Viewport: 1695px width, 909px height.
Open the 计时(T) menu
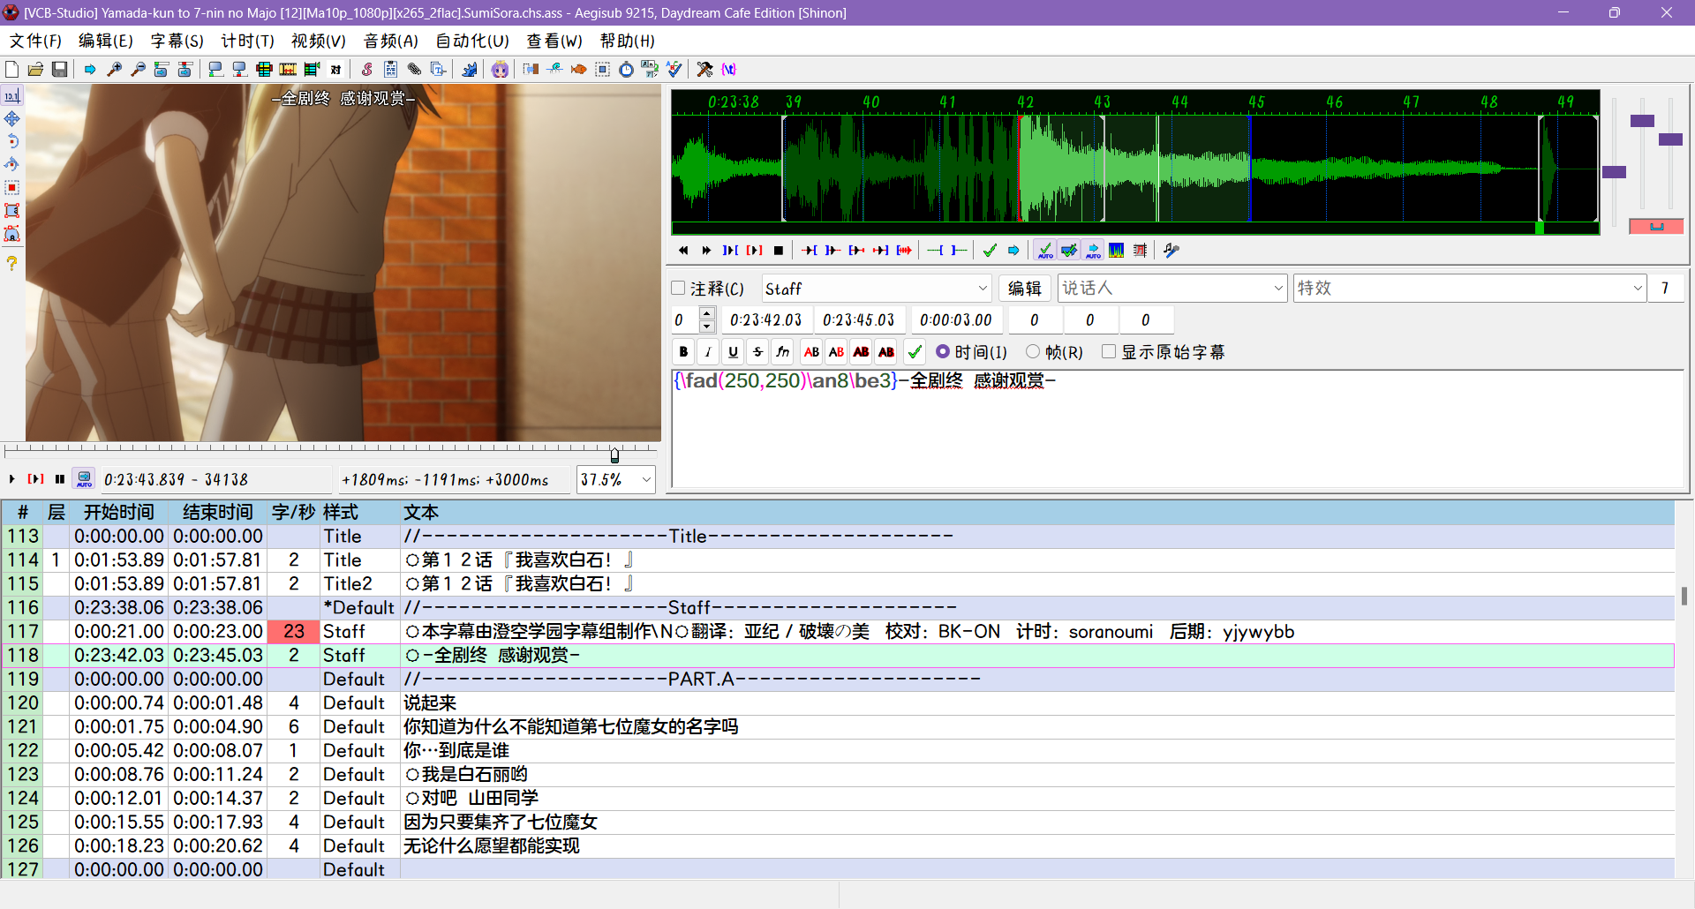click(247, 41)
